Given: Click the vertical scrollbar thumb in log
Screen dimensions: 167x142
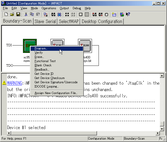Looking at the screenshot, I should click(x=162, y=124).
